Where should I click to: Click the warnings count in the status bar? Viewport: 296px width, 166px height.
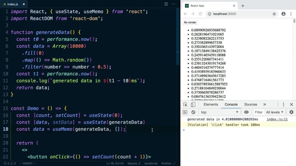click(13, 163)
